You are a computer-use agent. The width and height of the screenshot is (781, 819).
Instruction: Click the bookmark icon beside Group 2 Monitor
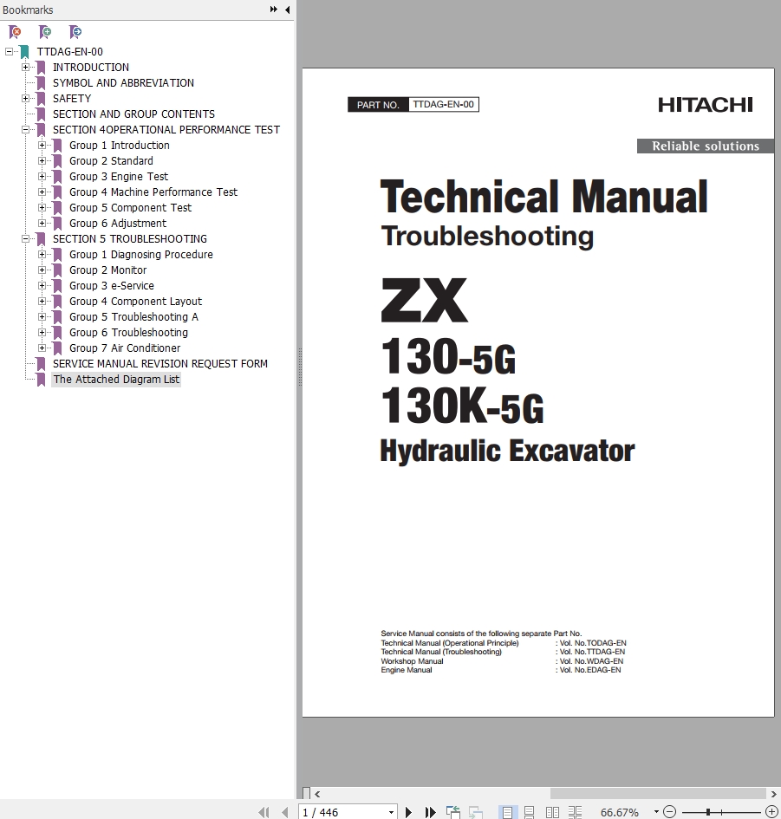pyautogui.click(x=57, y=270)
